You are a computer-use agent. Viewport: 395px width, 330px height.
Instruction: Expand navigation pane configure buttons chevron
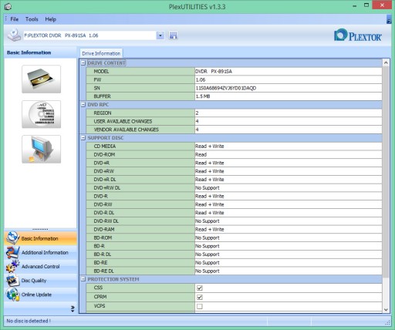coord(73,308)
